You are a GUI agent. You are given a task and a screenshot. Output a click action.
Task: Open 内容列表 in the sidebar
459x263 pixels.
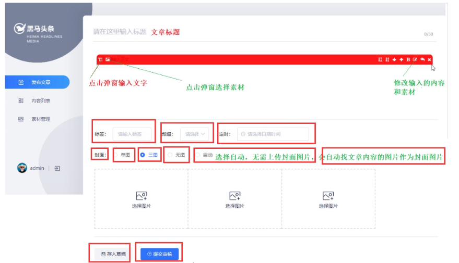click(x=37, y=101)
